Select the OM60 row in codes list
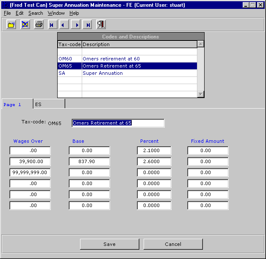Screen dimensions: 266x259 pyautogui.click(x=127, y=59)
